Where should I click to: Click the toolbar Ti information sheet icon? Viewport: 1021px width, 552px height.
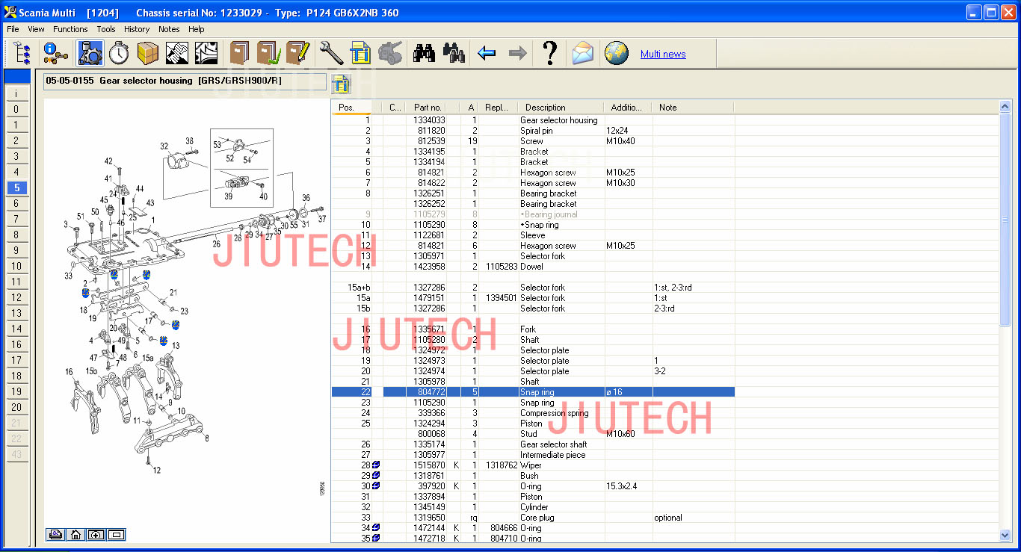[x=360, y=53]
